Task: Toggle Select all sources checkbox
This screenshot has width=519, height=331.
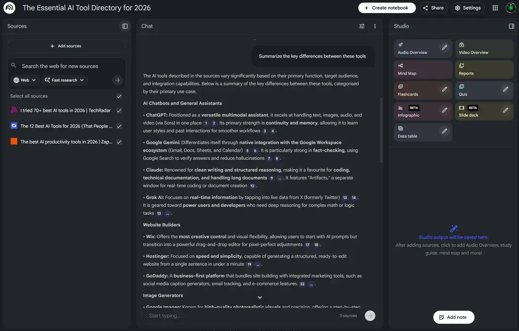Action: pyautogui.click(x=119, y=96)
